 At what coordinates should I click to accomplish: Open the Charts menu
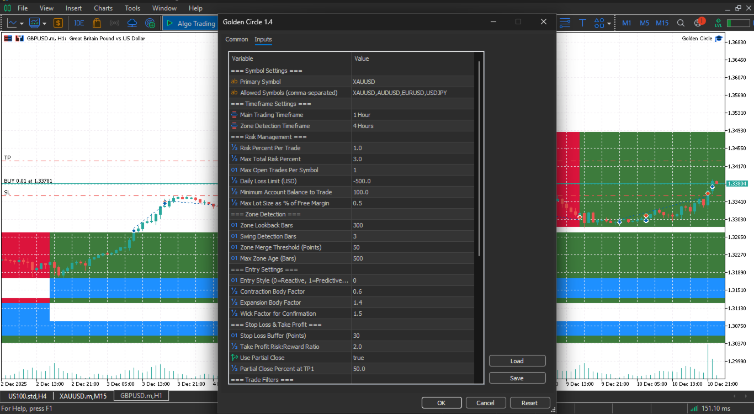[103, 8]
